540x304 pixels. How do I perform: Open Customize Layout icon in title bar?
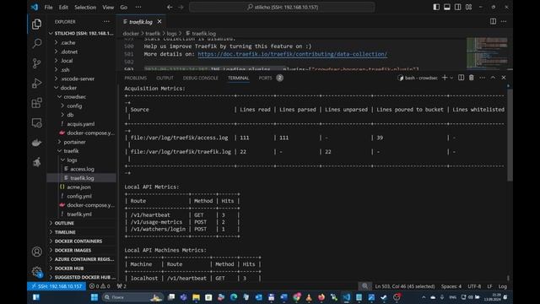[469, 7]
